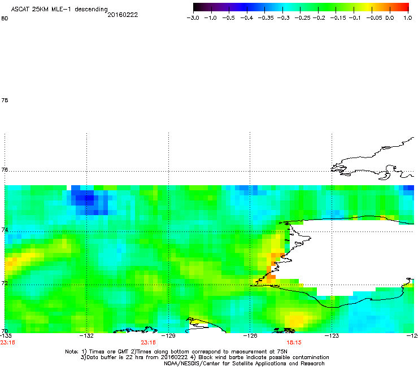Click the "-132" longitude label
The height and width of the screenshot is (367, 418).
point(86,336)
